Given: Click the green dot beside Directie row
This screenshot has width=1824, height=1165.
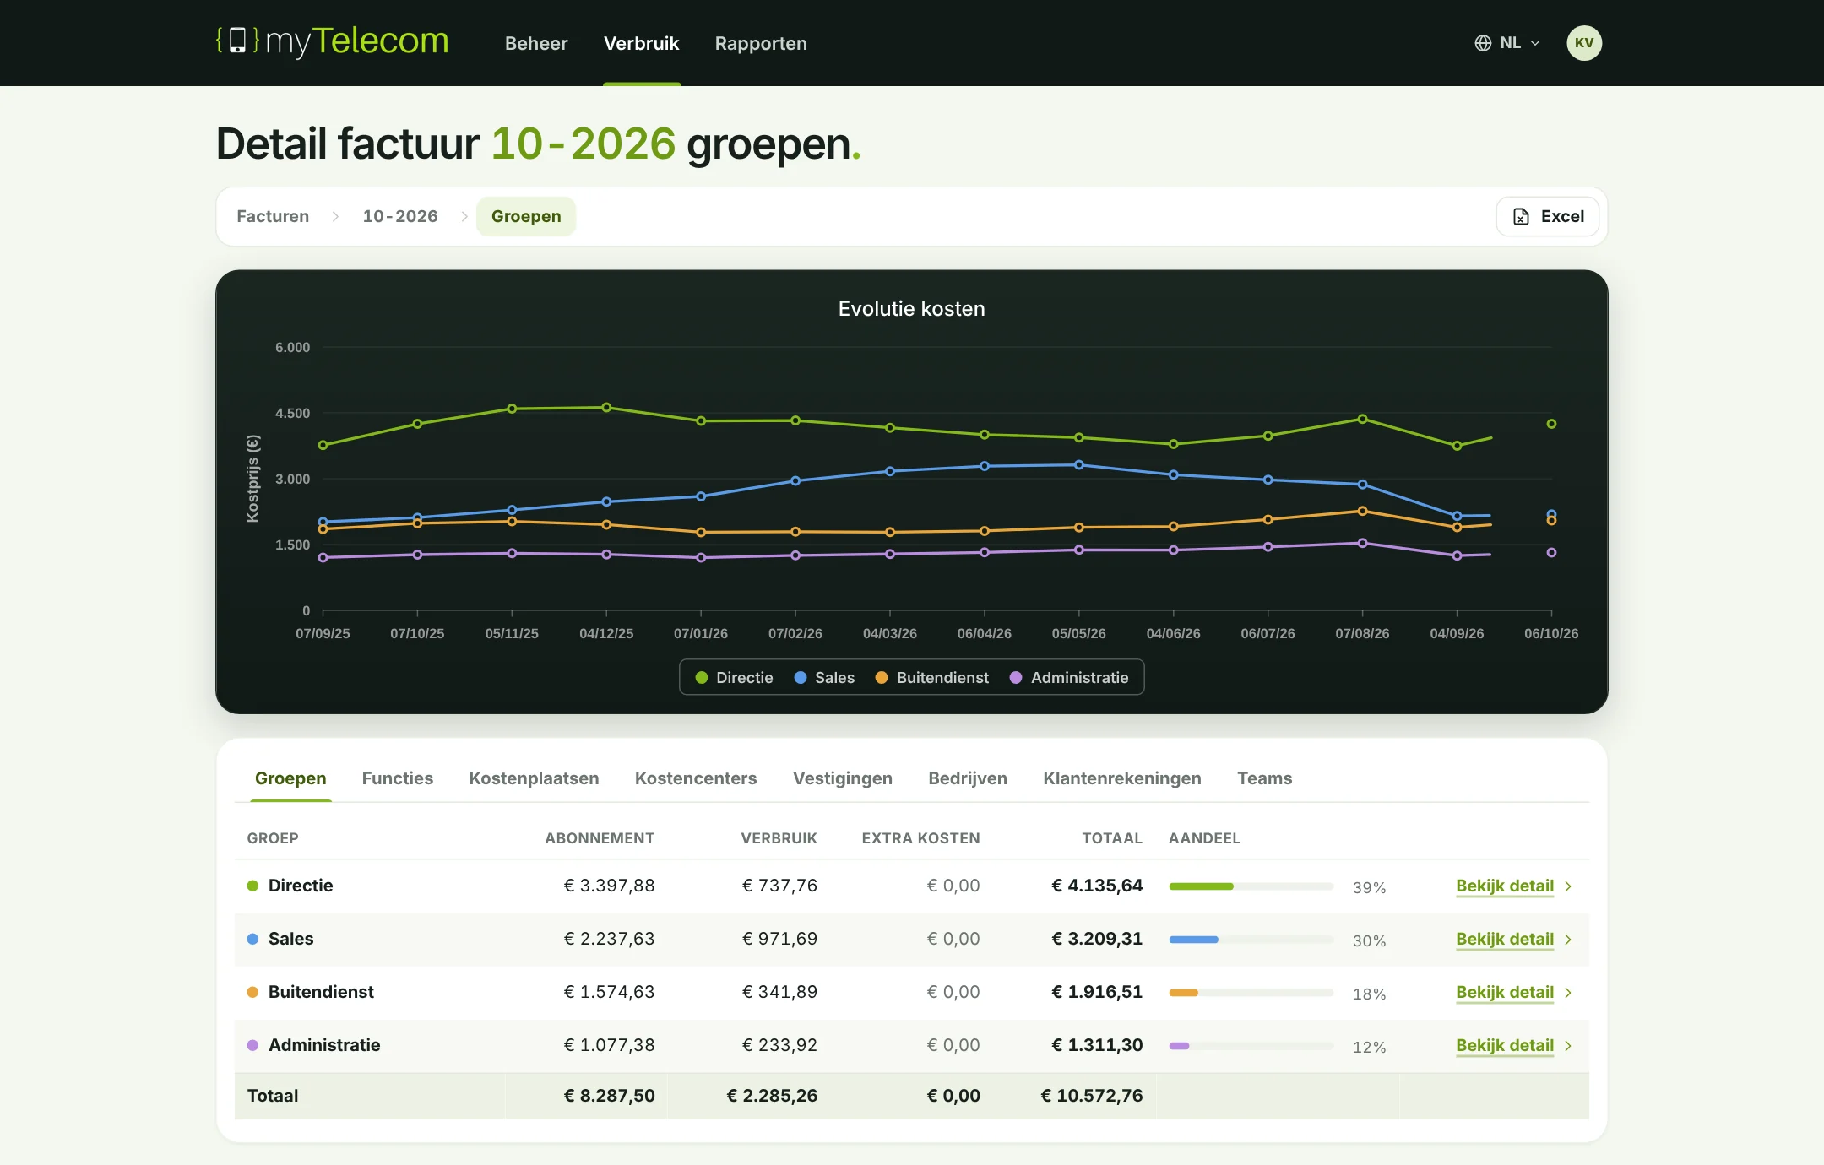Looking at the screenshot, I should pyautogui.click(x=252, y=886).
